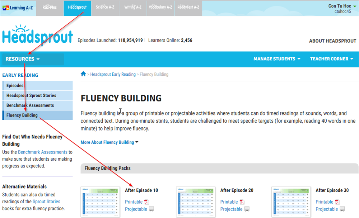Open Printable link for After Episode 20
The height and width of the screenshot is (218, 359).
229,202
